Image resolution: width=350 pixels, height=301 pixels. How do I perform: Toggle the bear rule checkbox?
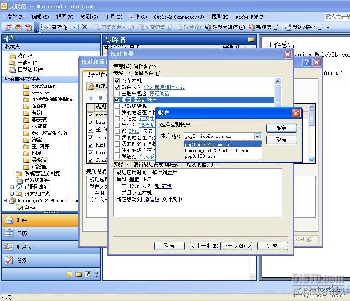coord(91,123)
